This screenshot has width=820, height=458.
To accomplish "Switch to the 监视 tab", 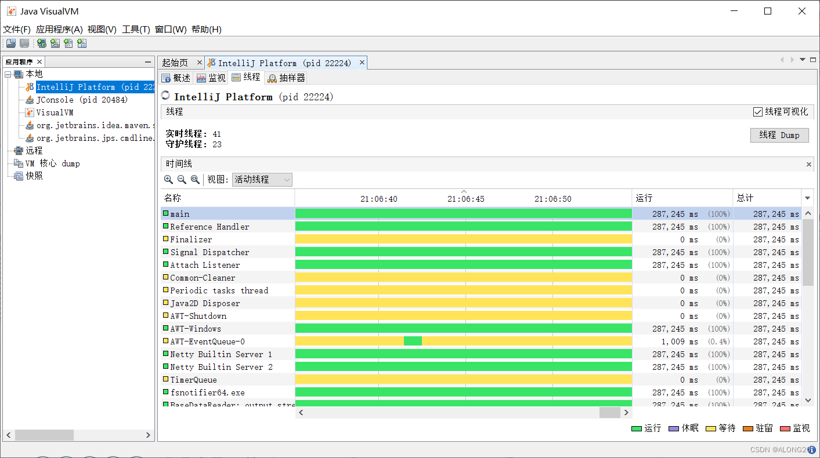I will tap(211, 78).
